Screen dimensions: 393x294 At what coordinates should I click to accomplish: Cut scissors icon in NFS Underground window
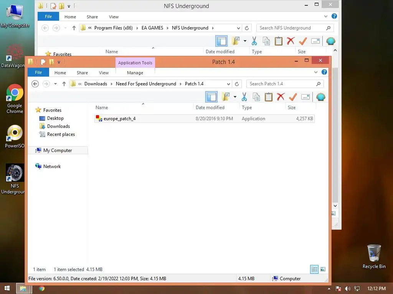(254, 41)
